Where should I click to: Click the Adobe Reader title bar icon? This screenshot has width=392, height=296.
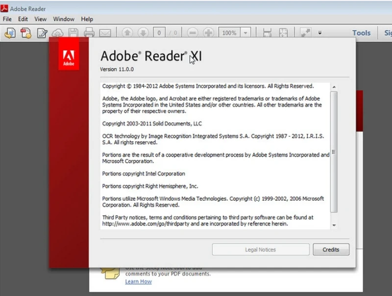[x=4, y=9]
